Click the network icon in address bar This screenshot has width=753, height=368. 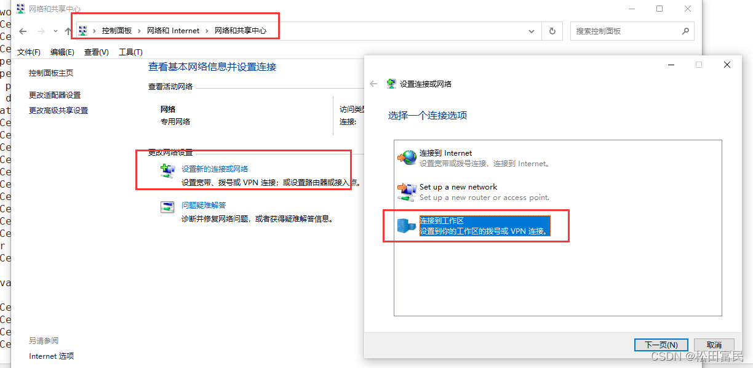[84, 31]
